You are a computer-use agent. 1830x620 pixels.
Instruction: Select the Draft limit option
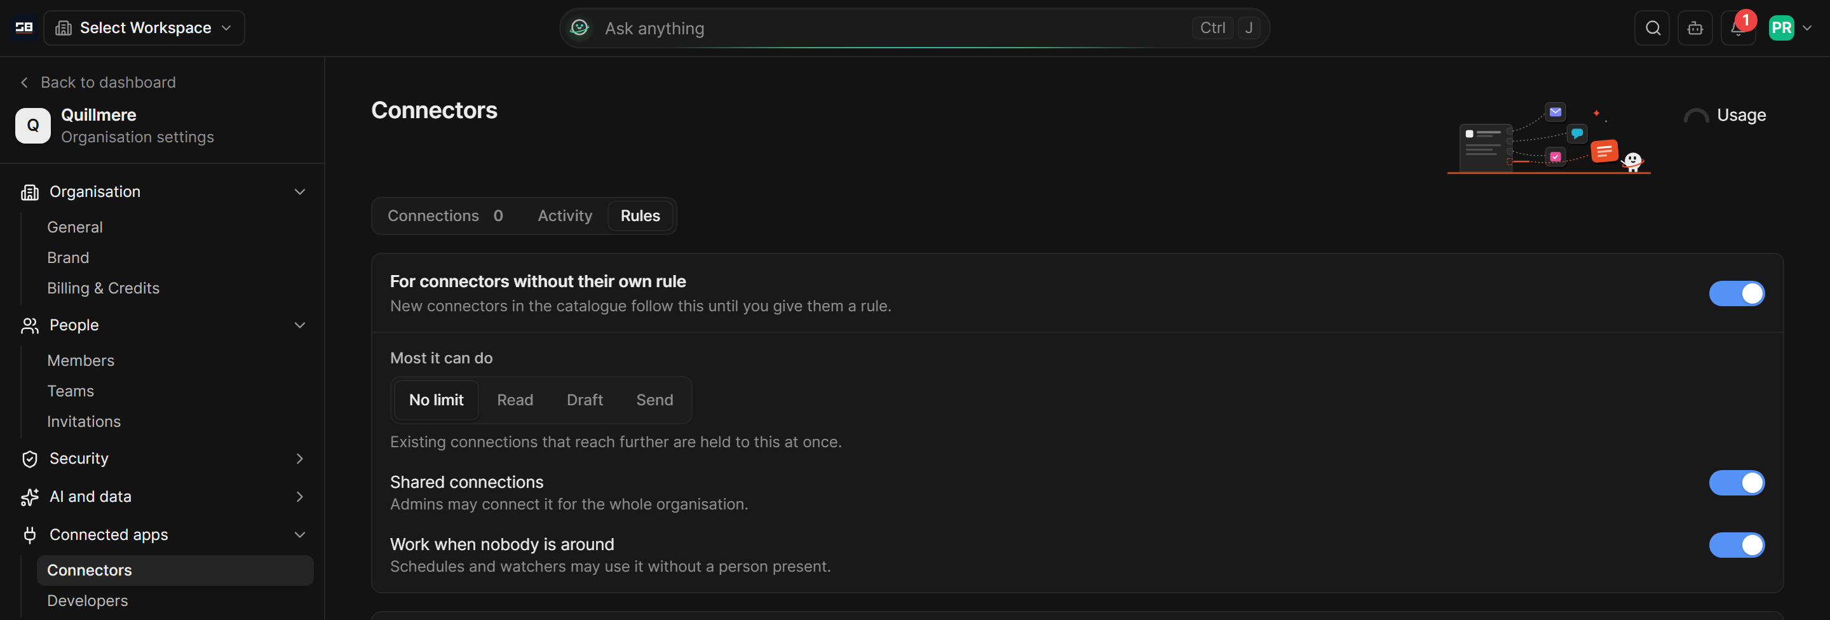tap(585, 400)
